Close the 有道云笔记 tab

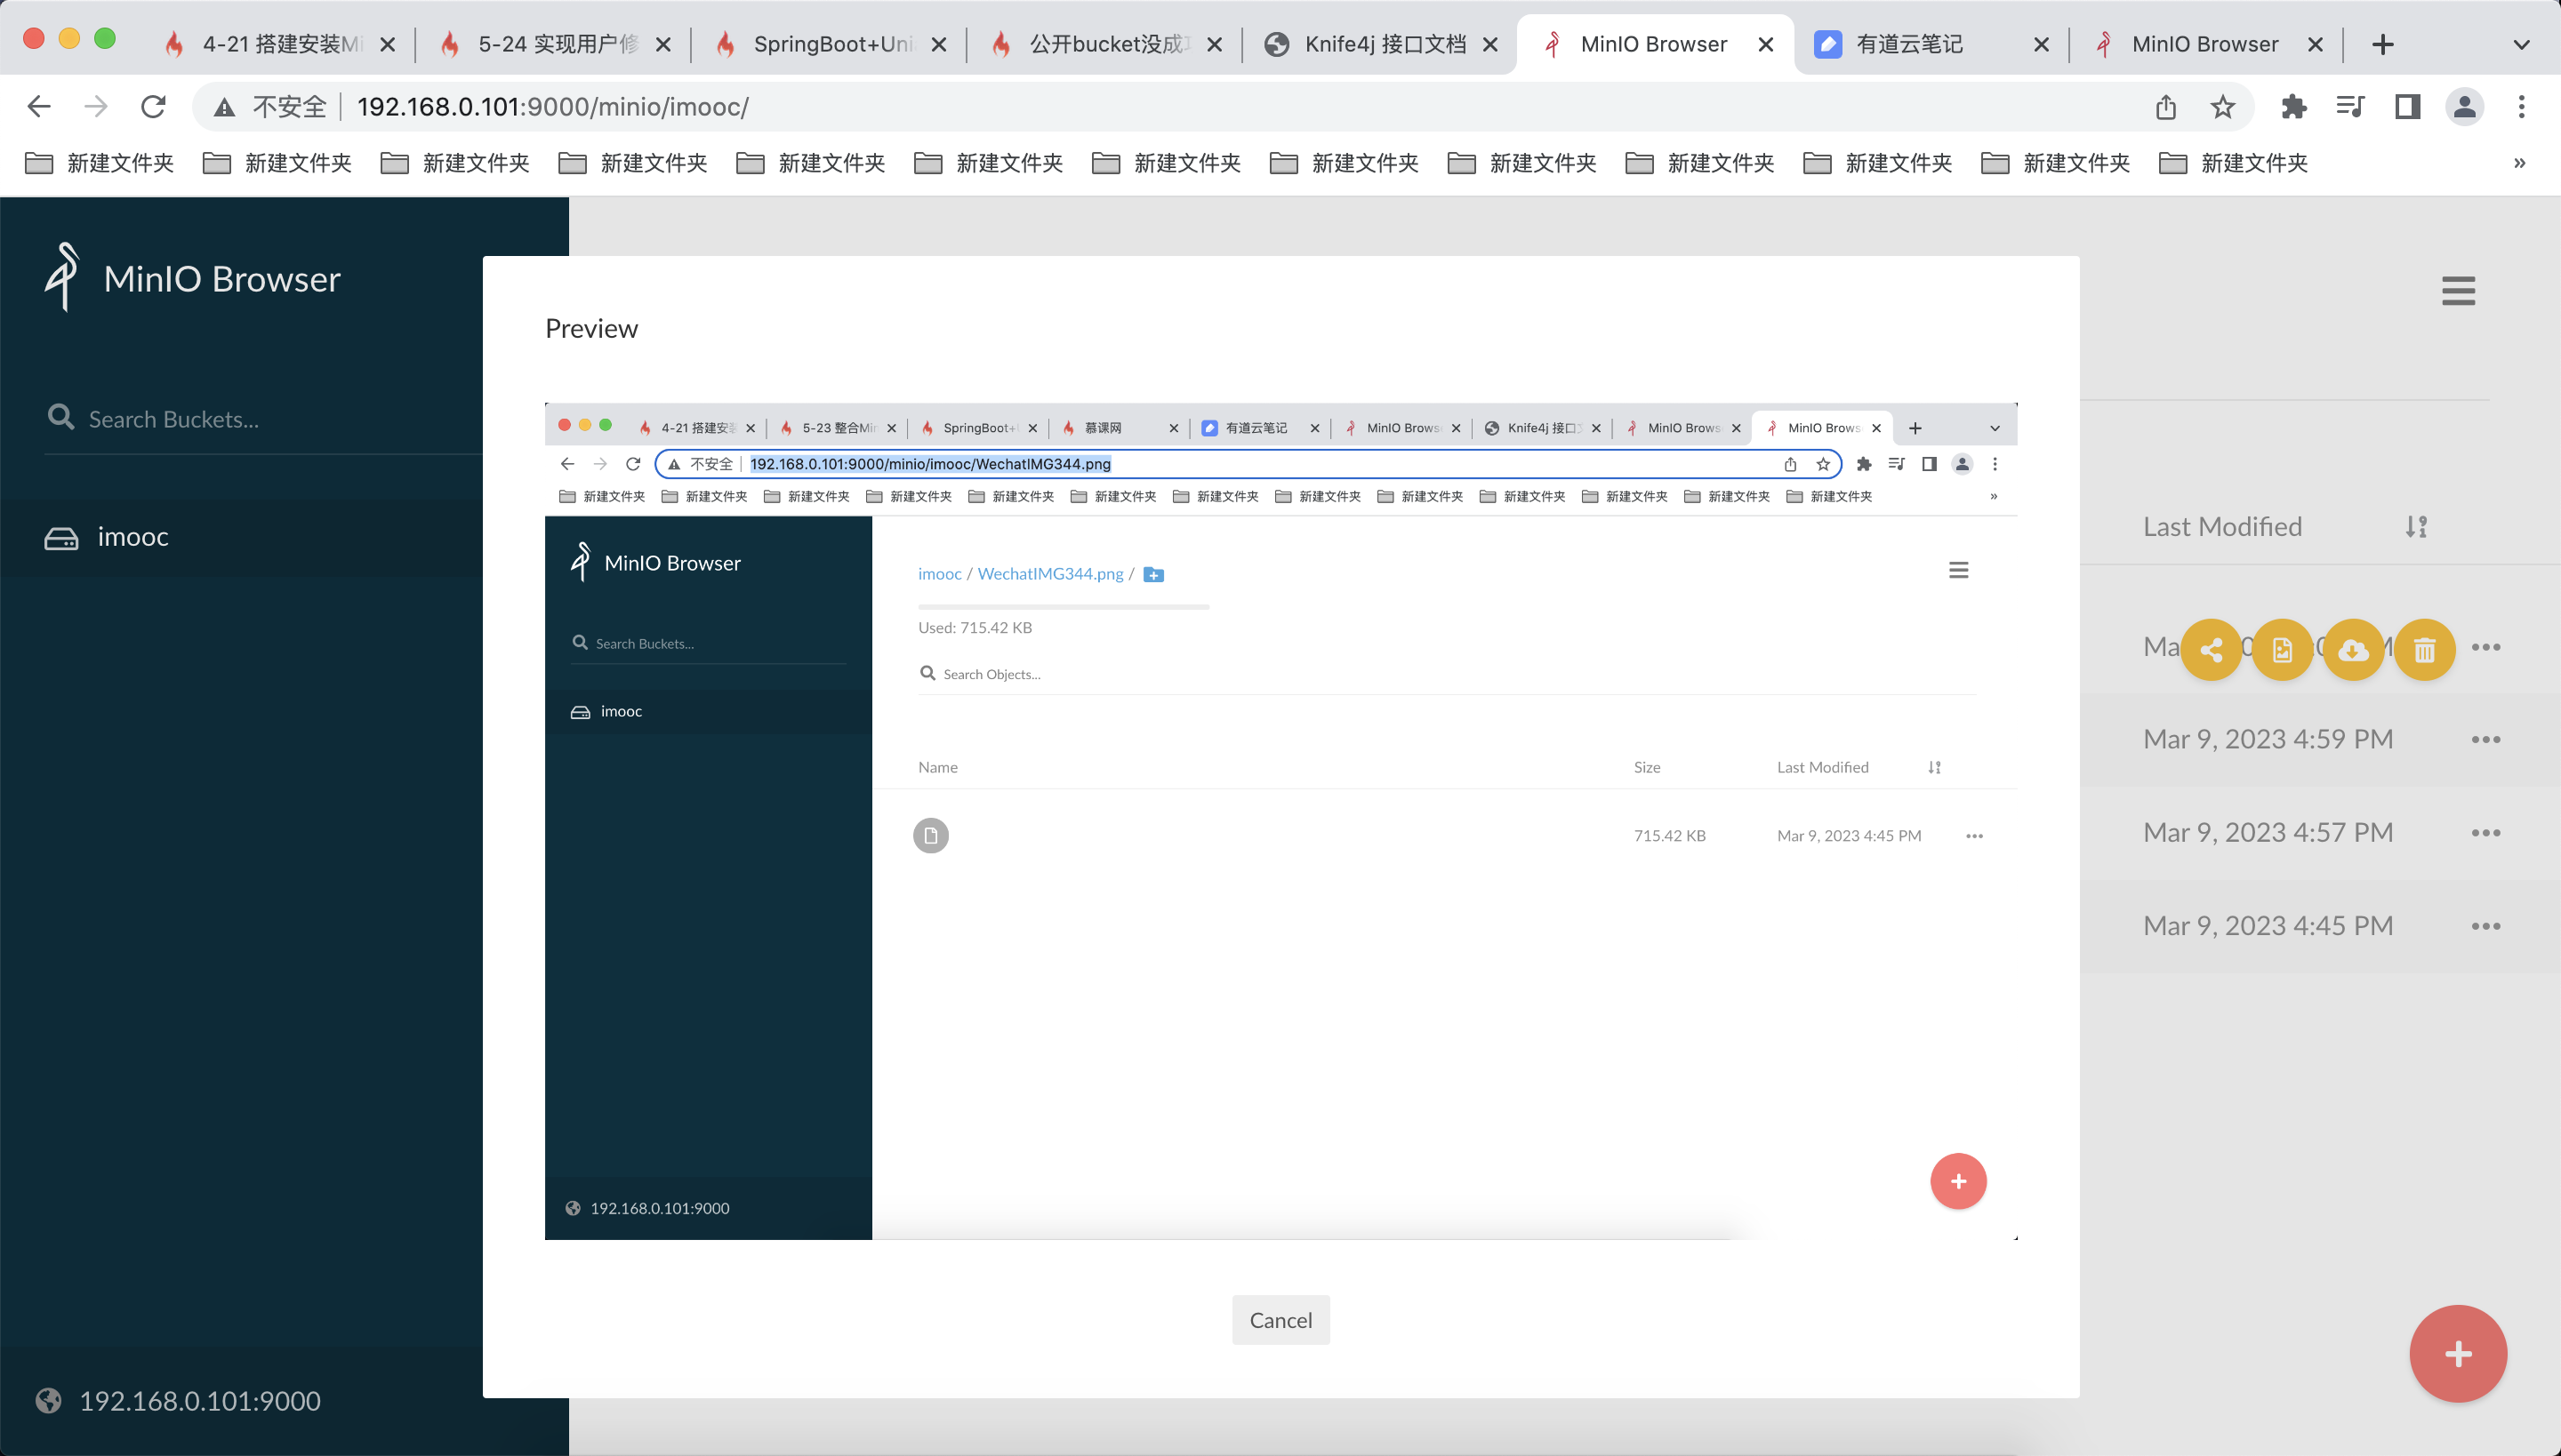coord(2041,44)
